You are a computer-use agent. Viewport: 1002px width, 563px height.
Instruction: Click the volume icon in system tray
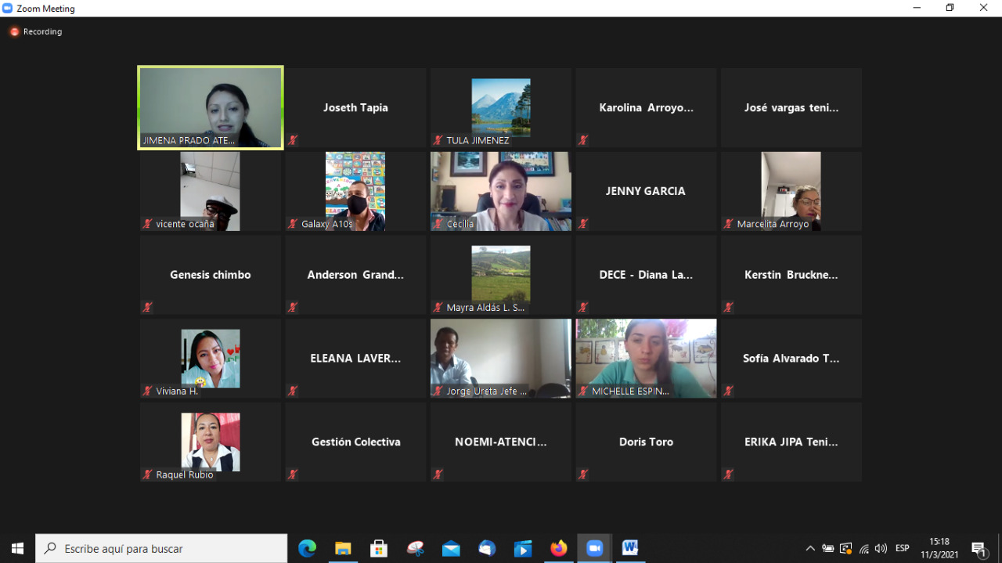tap(881, 549)
